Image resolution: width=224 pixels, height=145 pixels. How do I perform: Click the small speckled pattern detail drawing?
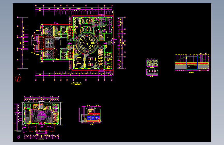(152, 63)
